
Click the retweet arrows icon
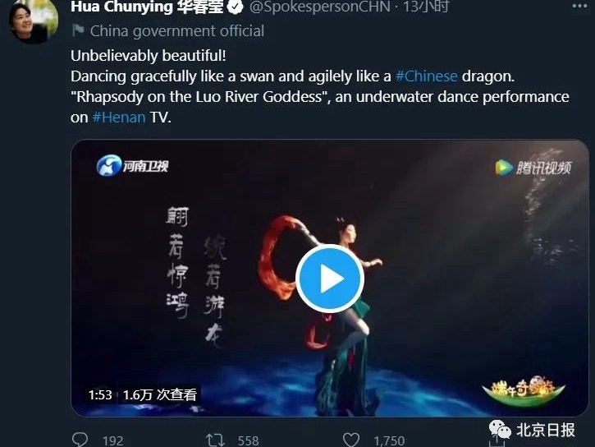(215, 440)
